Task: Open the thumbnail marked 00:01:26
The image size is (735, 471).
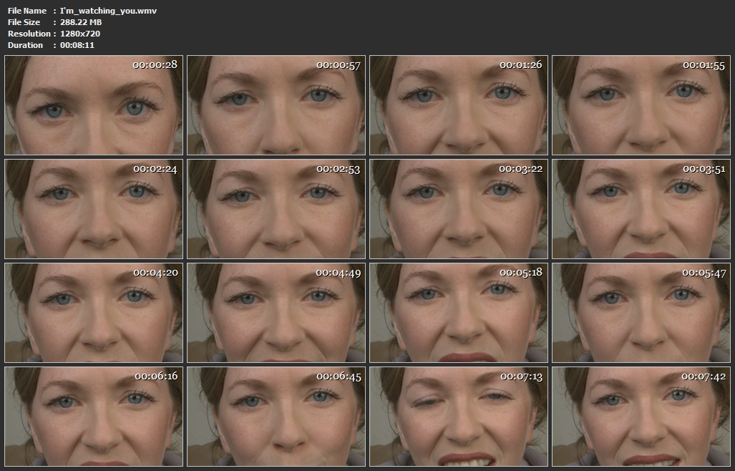Action: click(x=459, y=105)
